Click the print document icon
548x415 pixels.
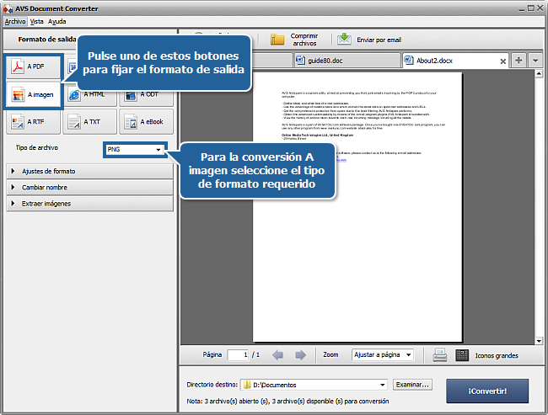click(439, 355)
